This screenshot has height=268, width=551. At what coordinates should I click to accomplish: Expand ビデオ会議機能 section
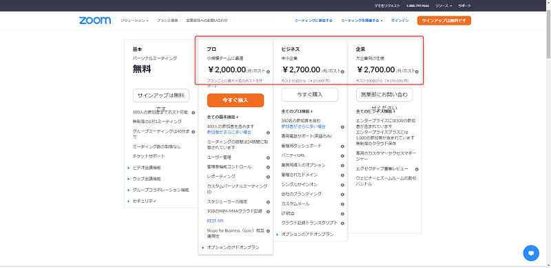click(145, 168)
